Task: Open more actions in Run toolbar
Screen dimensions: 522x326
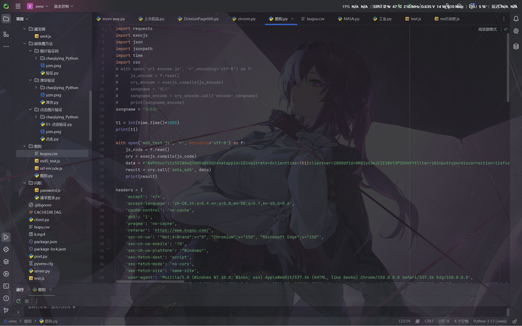Action: coord(37,301)
